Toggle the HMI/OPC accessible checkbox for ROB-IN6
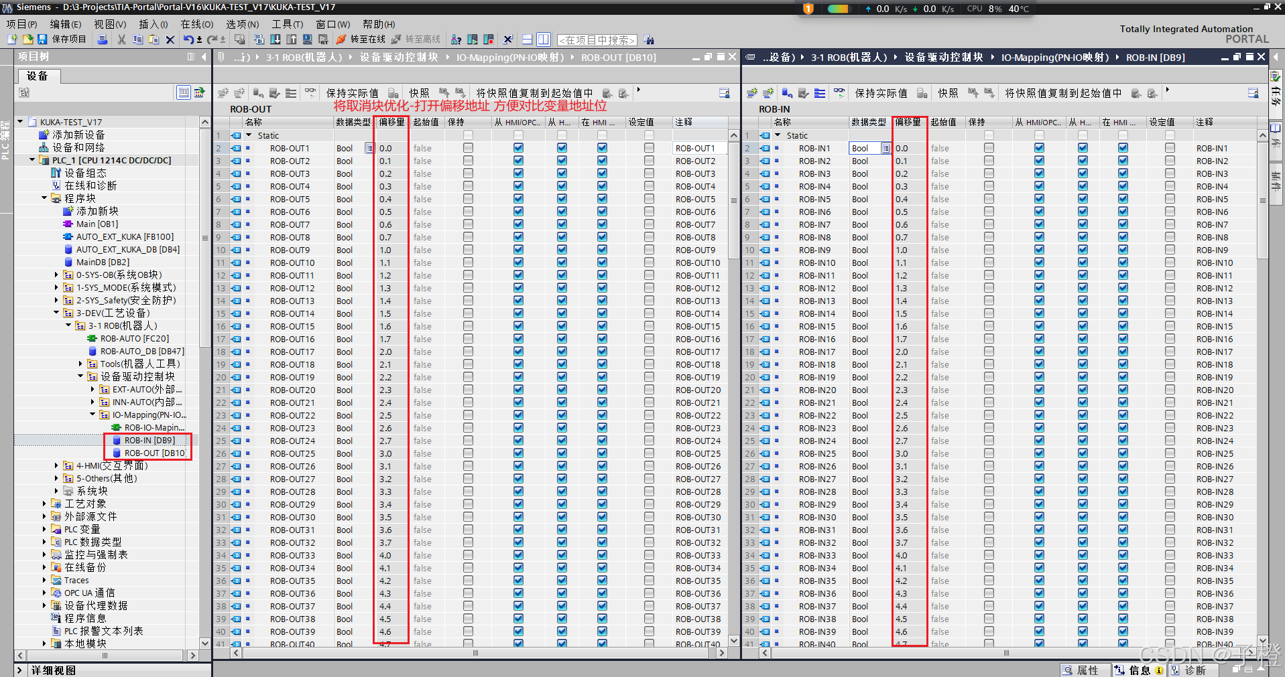The height and width of the screenshot is (677, 1285). [1039, 212]
